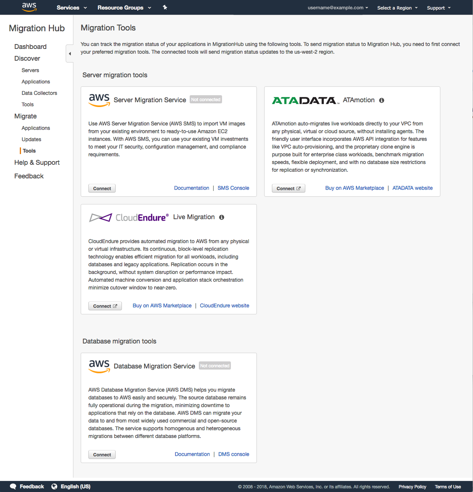This screenshot has height=492, width=473.
Task: Open the Resource Groups dropdown
Action: [x=124, y=7]
